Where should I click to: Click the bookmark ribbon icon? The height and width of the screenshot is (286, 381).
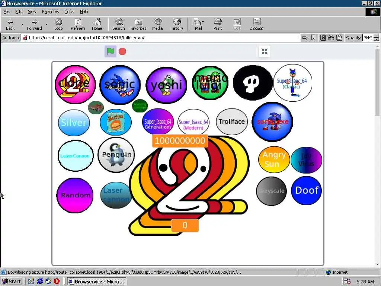click(x=313, y=38)
